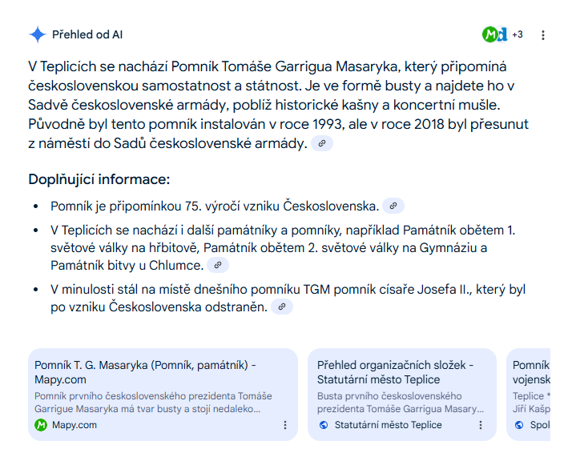Click link chip after the Sadů československé armády paragraph
The image size is (576, 461).
click(322, 143)
